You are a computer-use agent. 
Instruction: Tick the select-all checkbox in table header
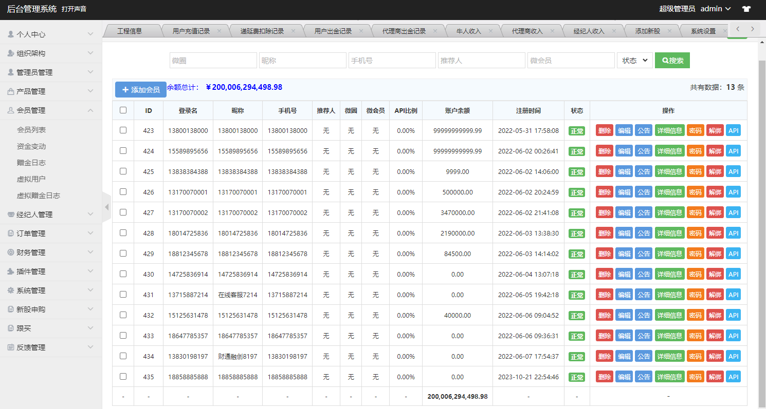coord(123,110)
